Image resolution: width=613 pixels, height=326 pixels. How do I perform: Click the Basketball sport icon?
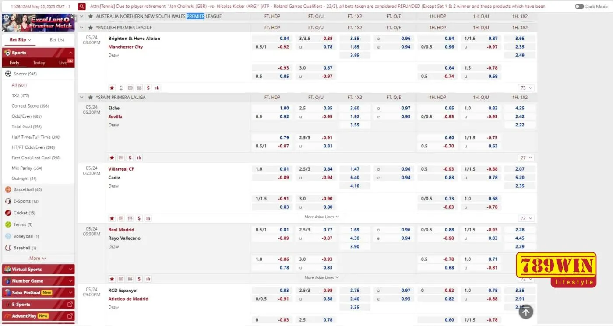pyautogui.click(x=8, y=189)
